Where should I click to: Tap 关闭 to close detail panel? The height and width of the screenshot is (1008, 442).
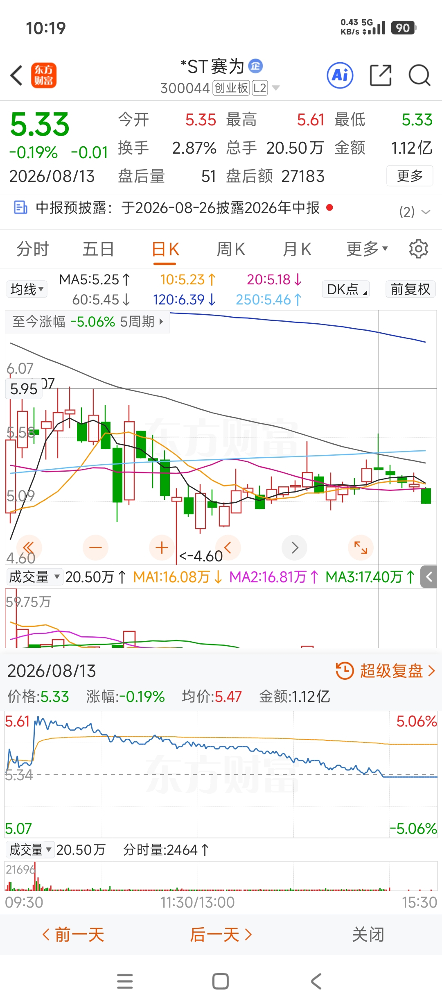click(x=368, y=935)
